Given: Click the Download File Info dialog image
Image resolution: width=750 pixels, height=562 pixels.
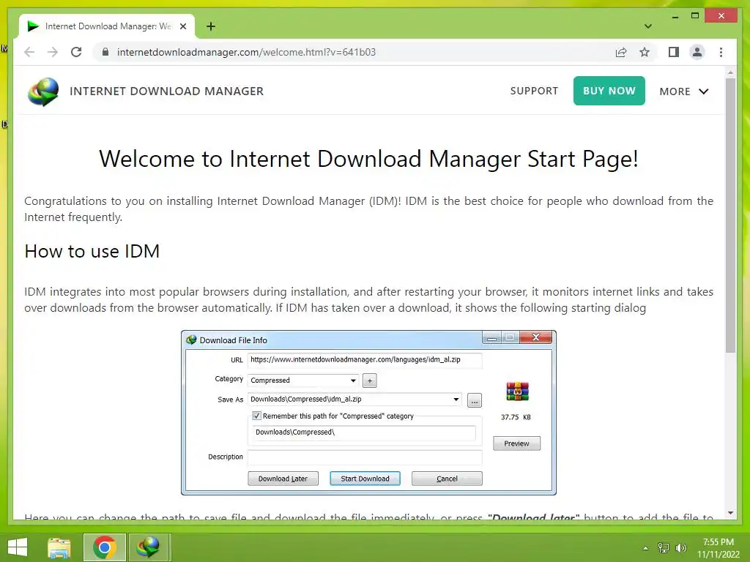Looking at the screenshot, I should (x=369, y=413).
